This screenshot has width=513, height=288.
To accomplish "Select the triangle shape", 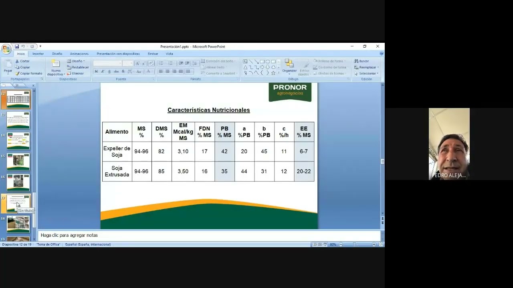I will (245, 67).
